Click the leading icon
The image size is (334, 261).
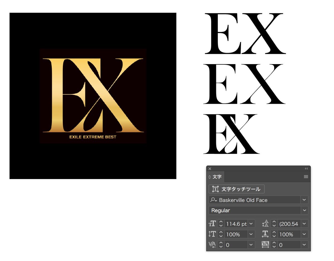(x=265, y=224)
